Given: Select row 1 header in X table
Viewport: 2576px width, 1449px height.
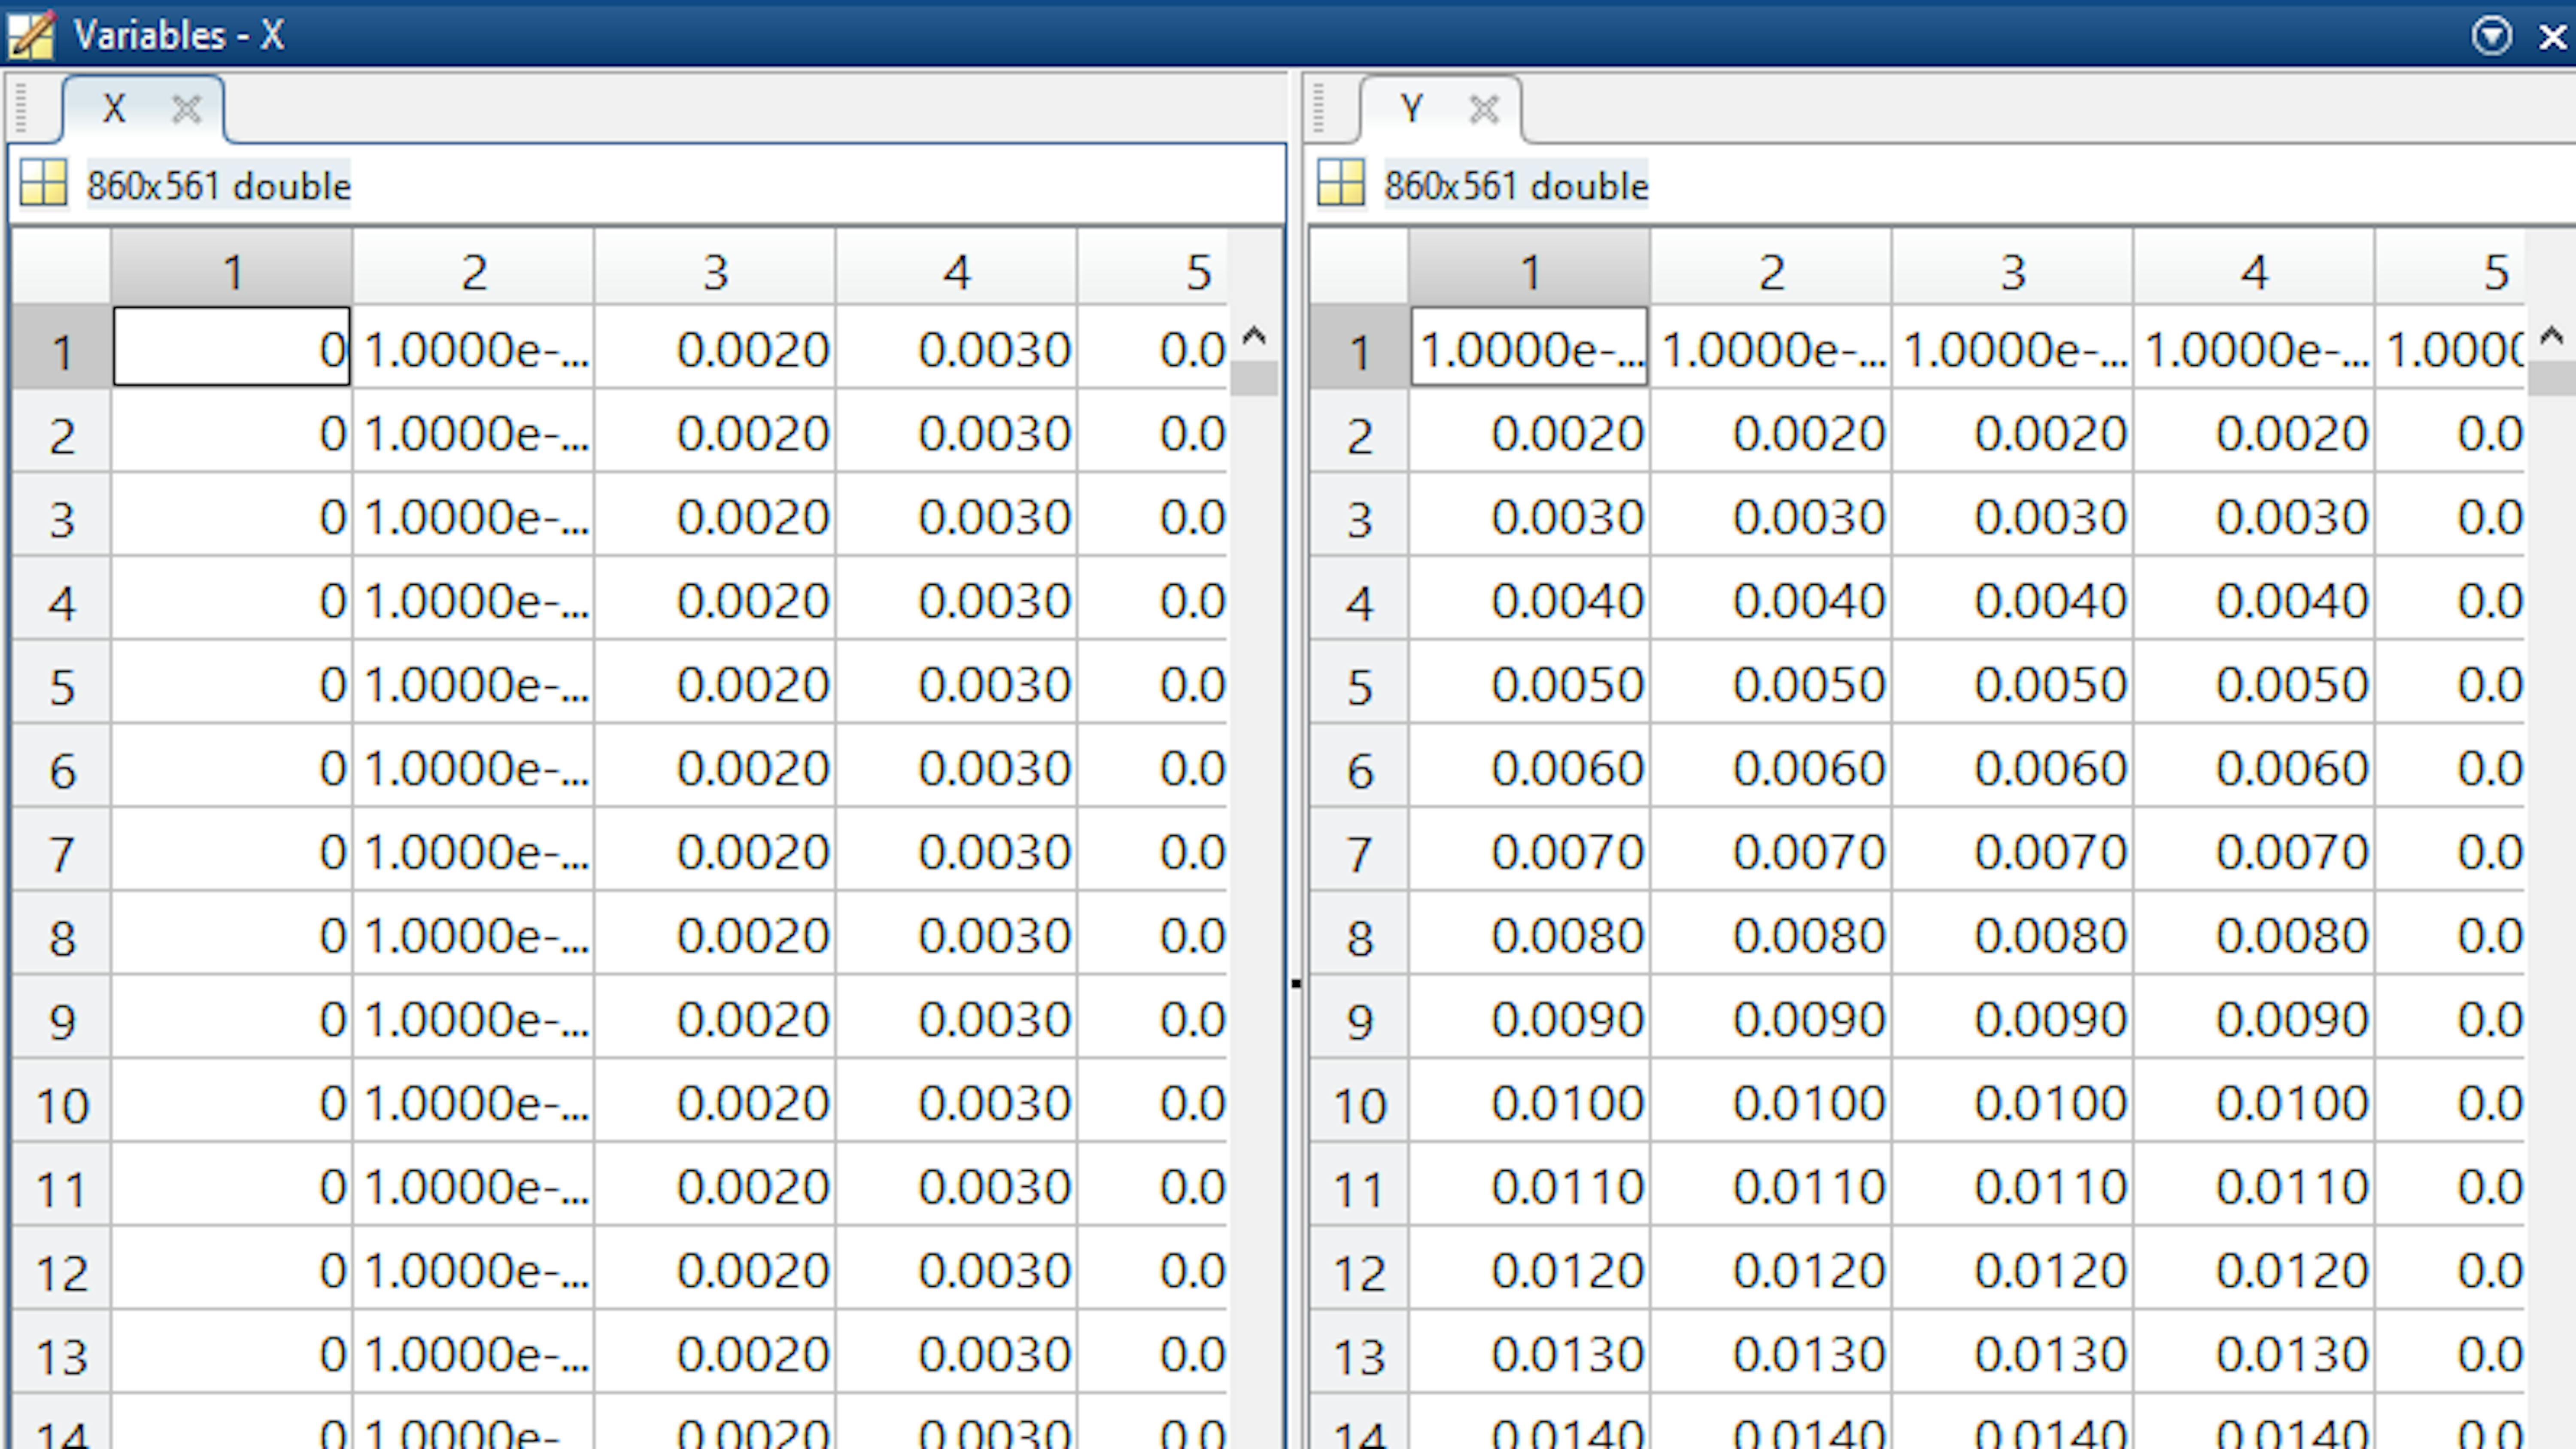Looking at the screenshot, I should pos(62,347).
